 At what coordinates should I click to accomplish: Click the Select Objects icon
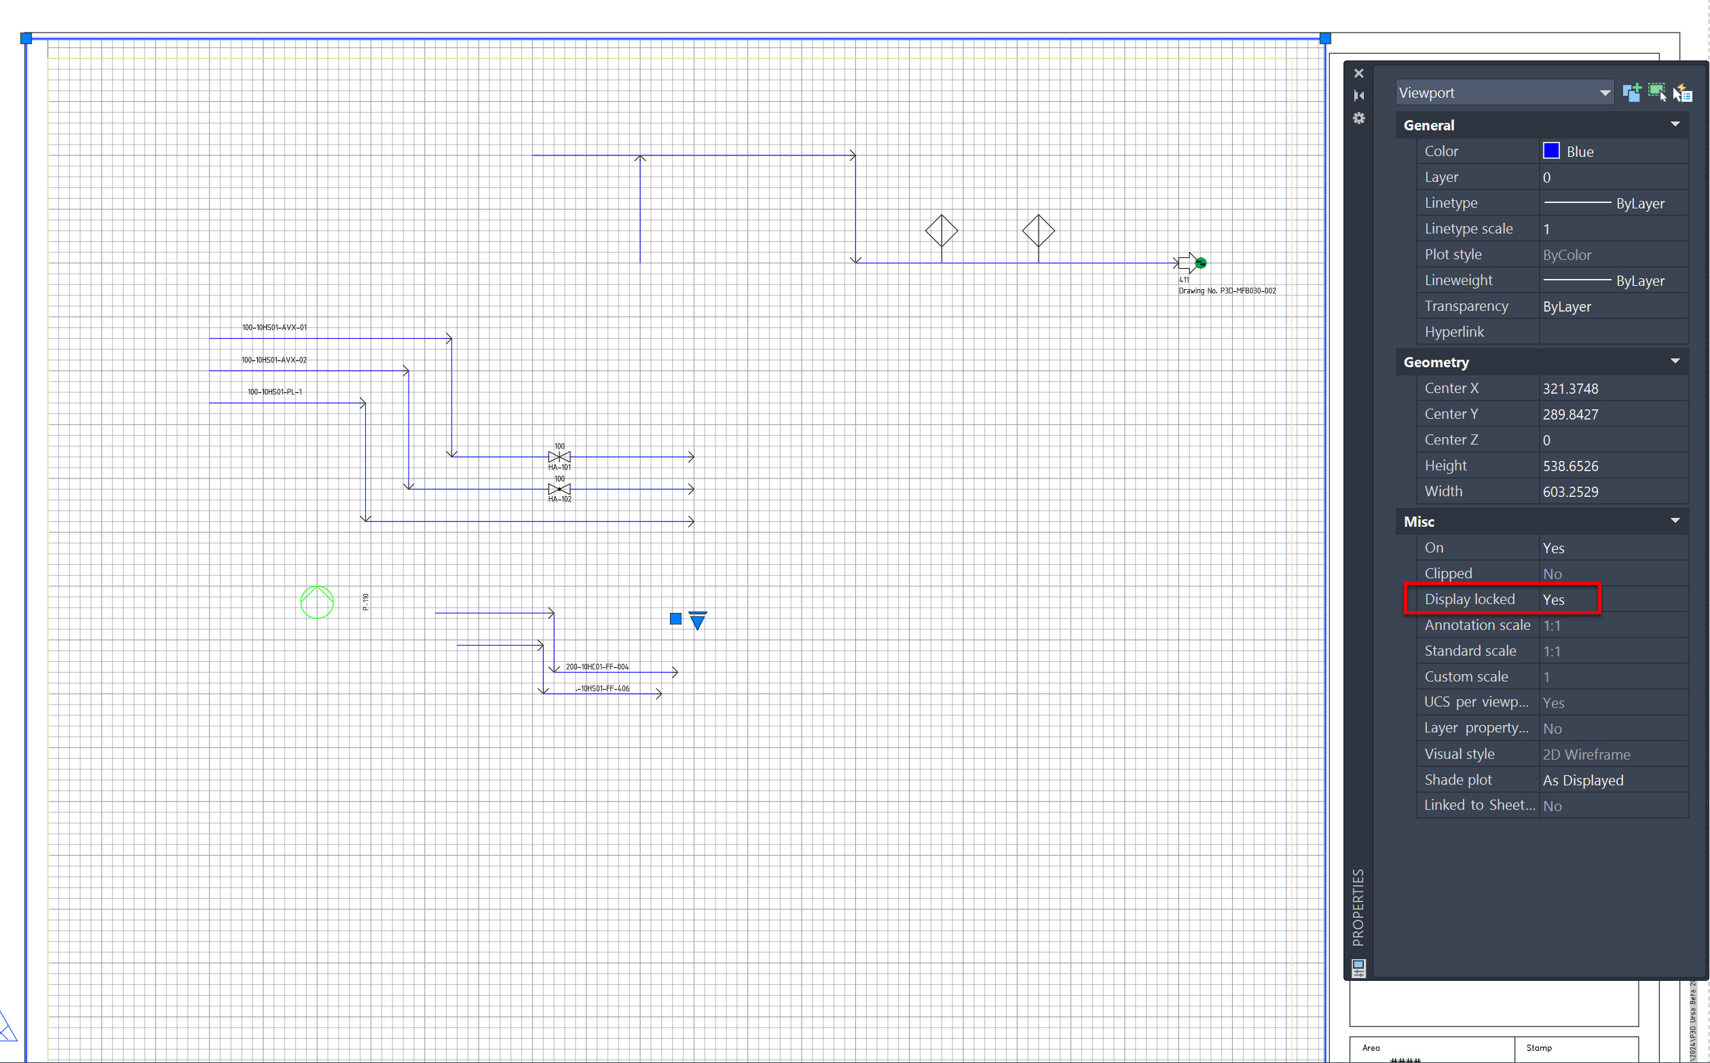[x=1656, y=92]
